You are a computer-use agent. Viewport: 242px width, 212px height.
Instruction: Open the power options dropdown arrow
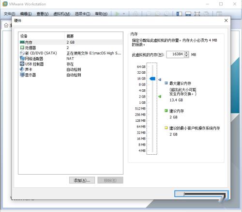coord(124,14)
